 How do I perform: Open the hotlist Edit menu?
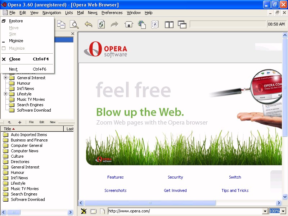pos(42,122)
